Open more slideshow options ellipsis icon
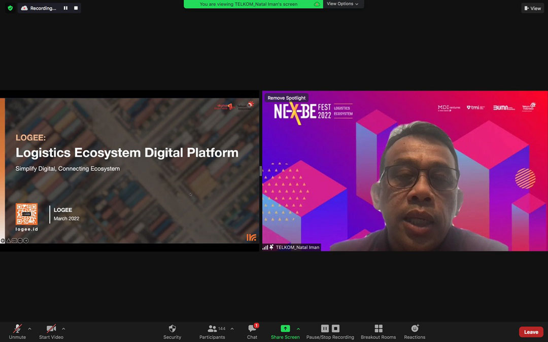 (20, 241)
